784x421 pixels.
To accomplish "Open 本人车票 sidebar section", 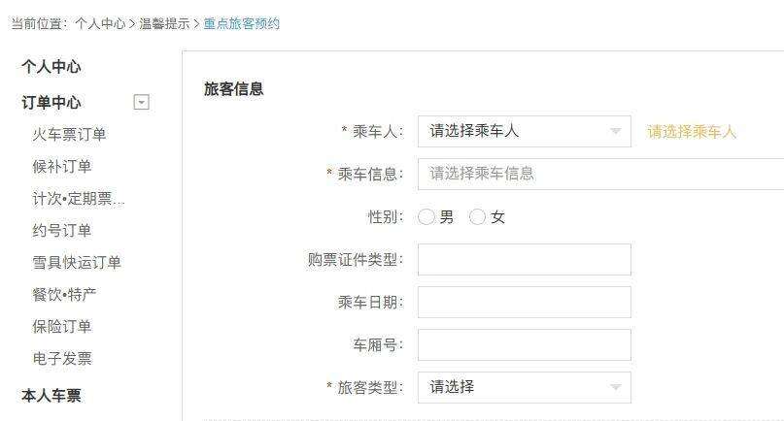I will (x=51, y=395).
